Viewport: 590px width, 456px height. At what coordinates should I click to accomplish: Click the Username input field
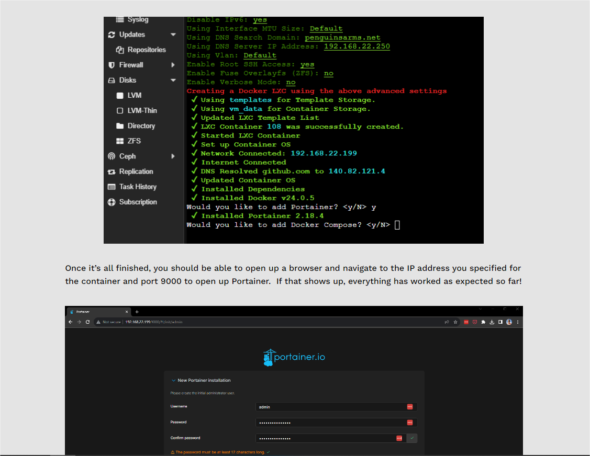click(x=336, y=407)
